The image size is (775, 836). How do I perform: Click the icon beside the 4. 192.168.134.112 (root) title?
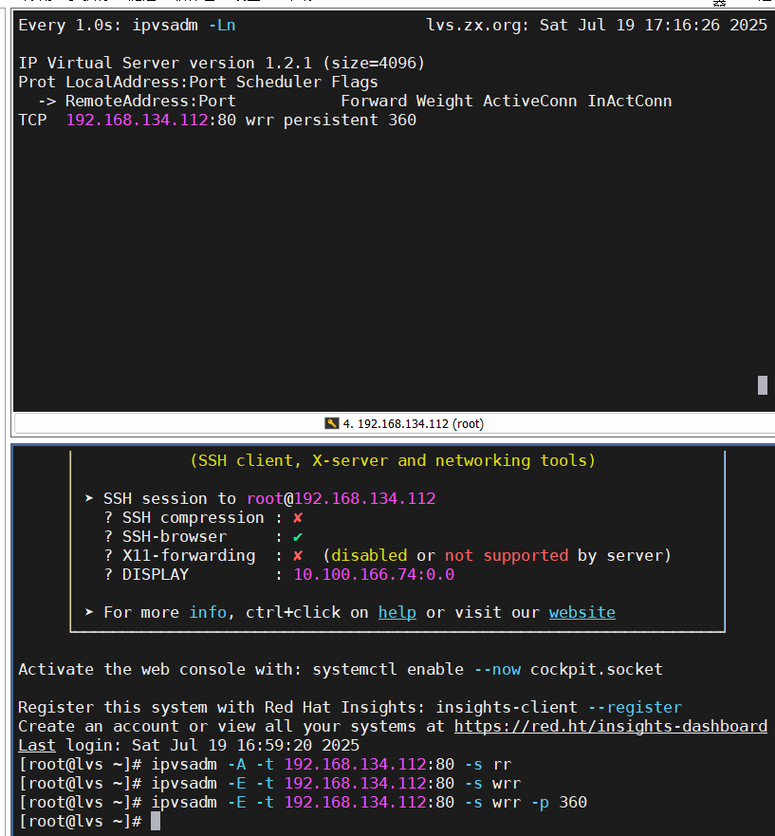click(x=332, y=423)
